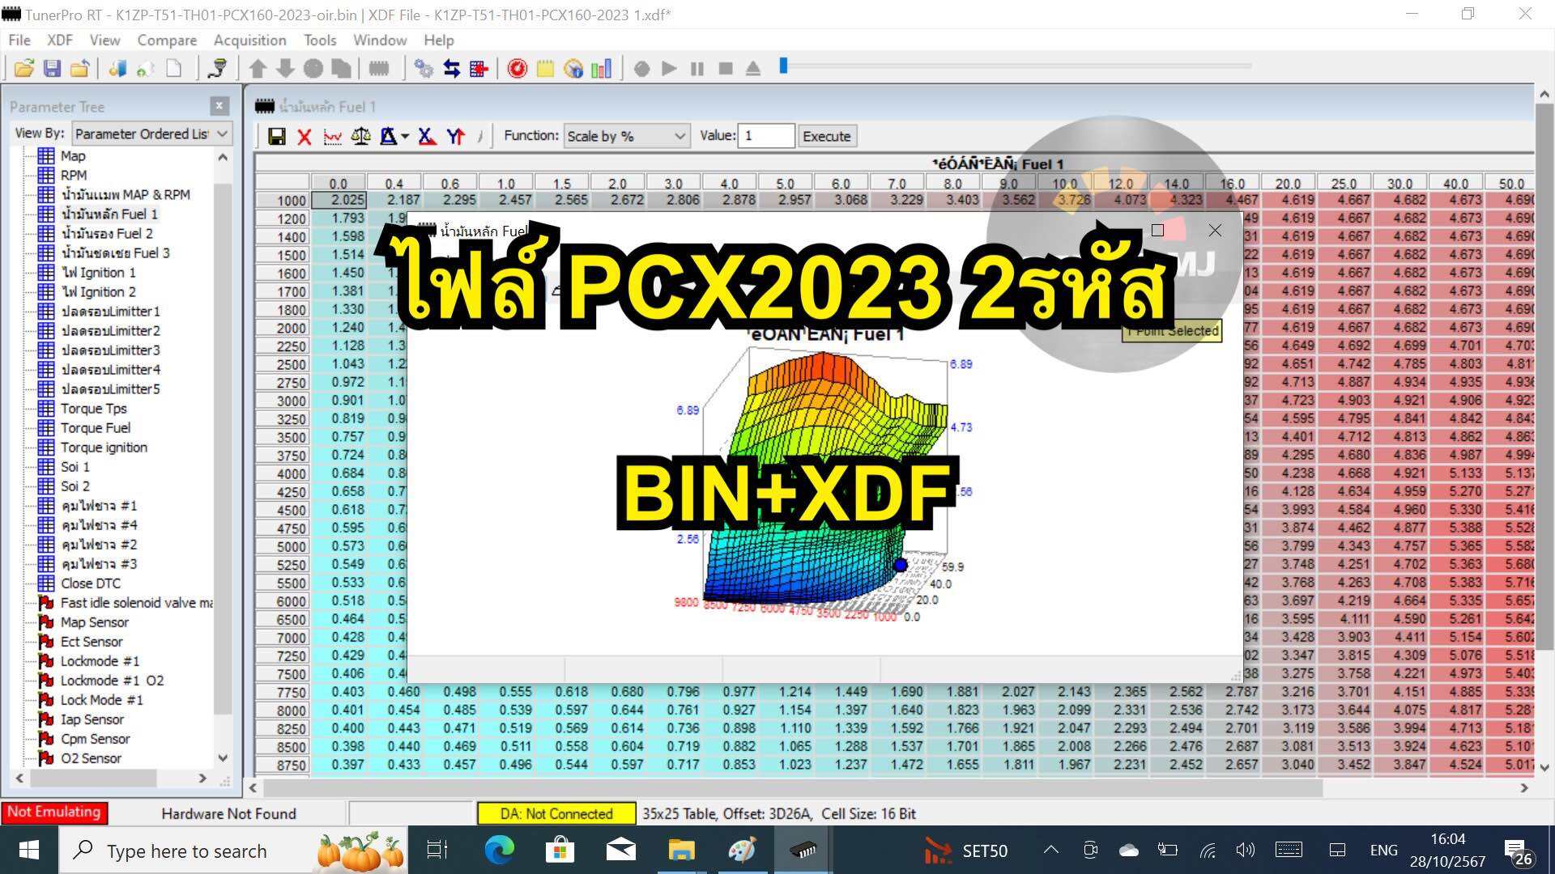Click the cable connector hardware toolbar icon
Screen dimensions: 1555x874
tap(217, 69)
